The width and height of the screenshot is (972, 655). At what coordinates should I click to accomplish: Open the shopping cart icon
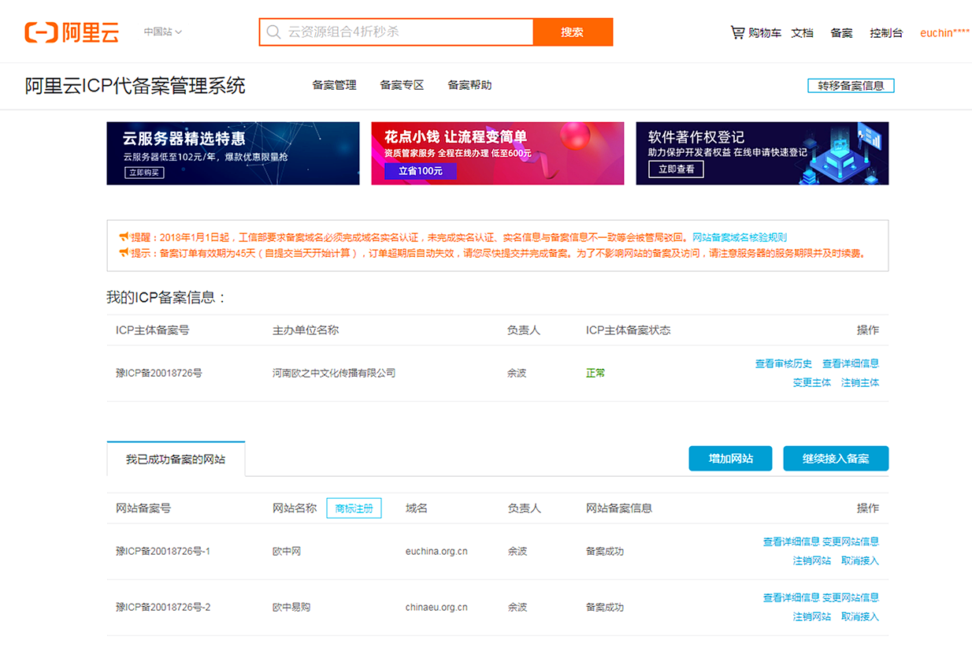pos(737,32)
